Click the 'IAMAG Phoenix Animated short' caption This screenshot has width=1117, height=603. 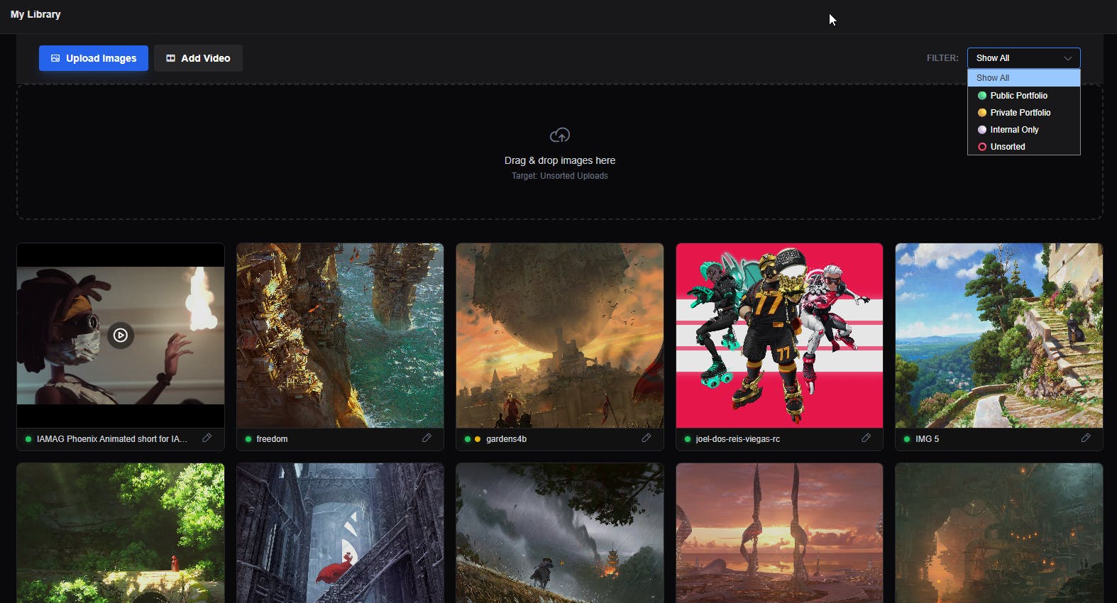pyautogui.click(x=112, y=439)
